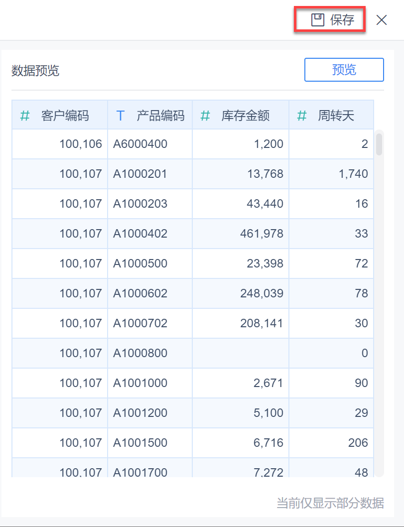Screen dimensions: 404x527
Task: Click the inventory amount 5,100
Action: tap(241, 413)
